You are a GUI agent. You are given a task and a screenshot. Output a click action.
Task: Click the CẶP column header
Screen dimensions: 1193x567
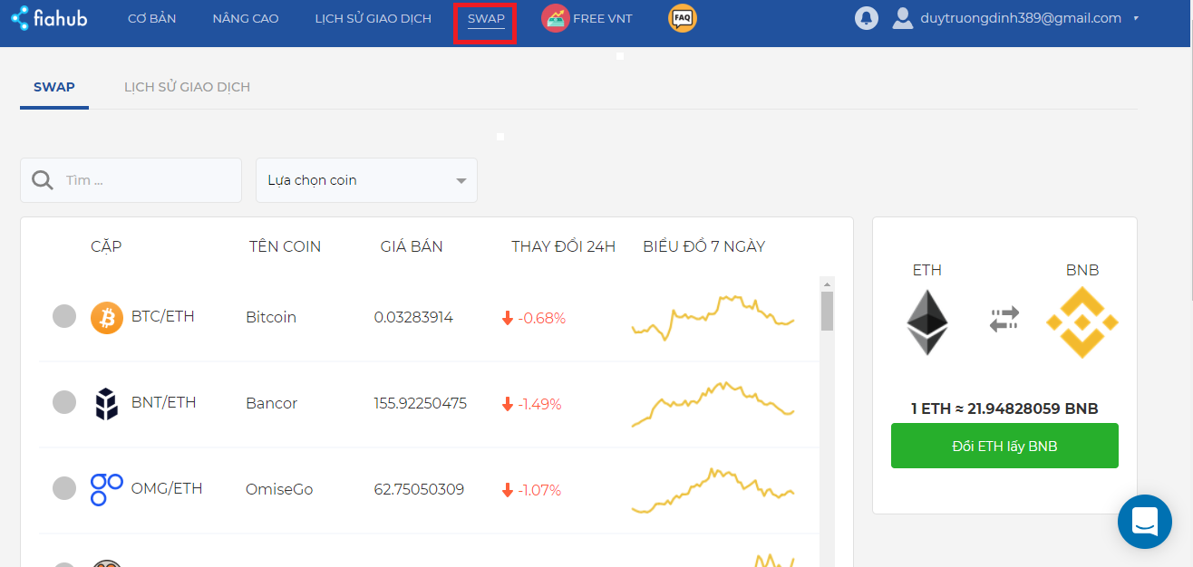tap(106, 246)
